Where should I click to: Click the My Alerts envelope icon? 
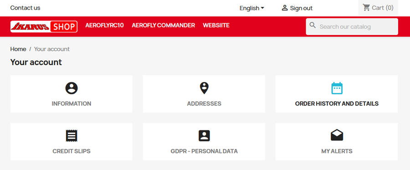pyautogui.click(x=337, y=135)
